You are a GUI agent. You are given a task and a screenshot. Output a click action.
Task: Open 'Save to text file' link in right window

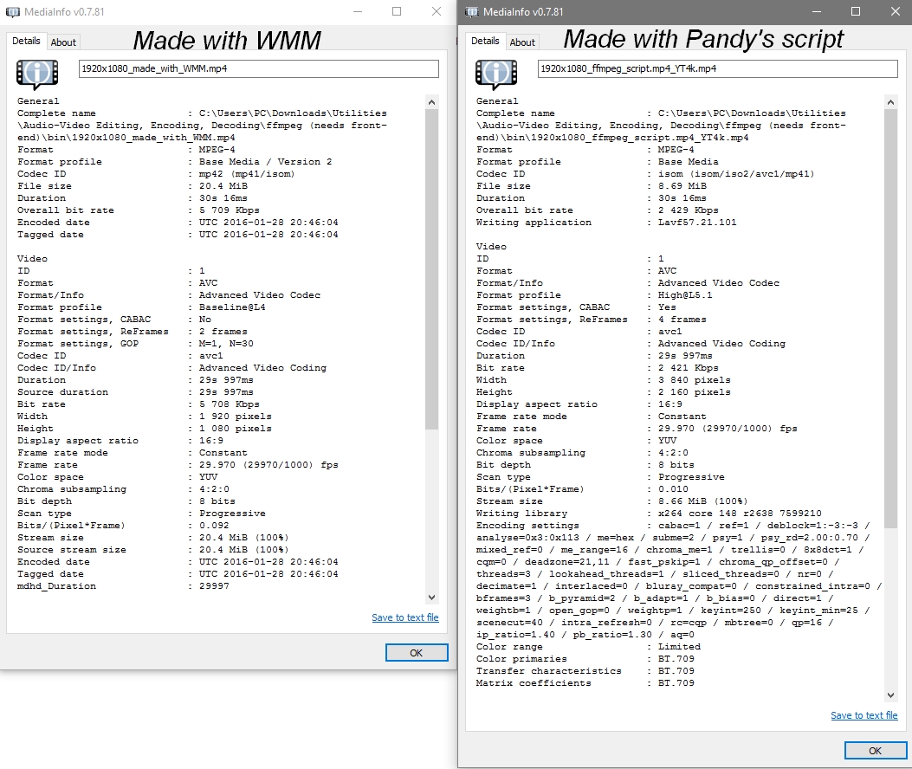point(864,715)
